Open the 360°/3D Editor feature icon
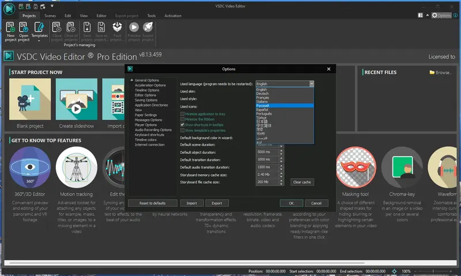The height and width of the screenshot is (276, 461). 30,167
